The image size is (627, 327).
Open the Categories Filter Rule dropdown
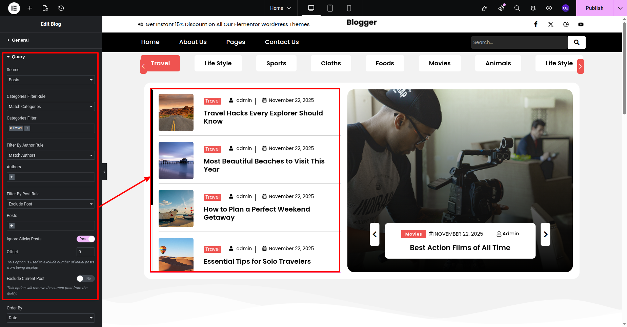tap(50, 107)
